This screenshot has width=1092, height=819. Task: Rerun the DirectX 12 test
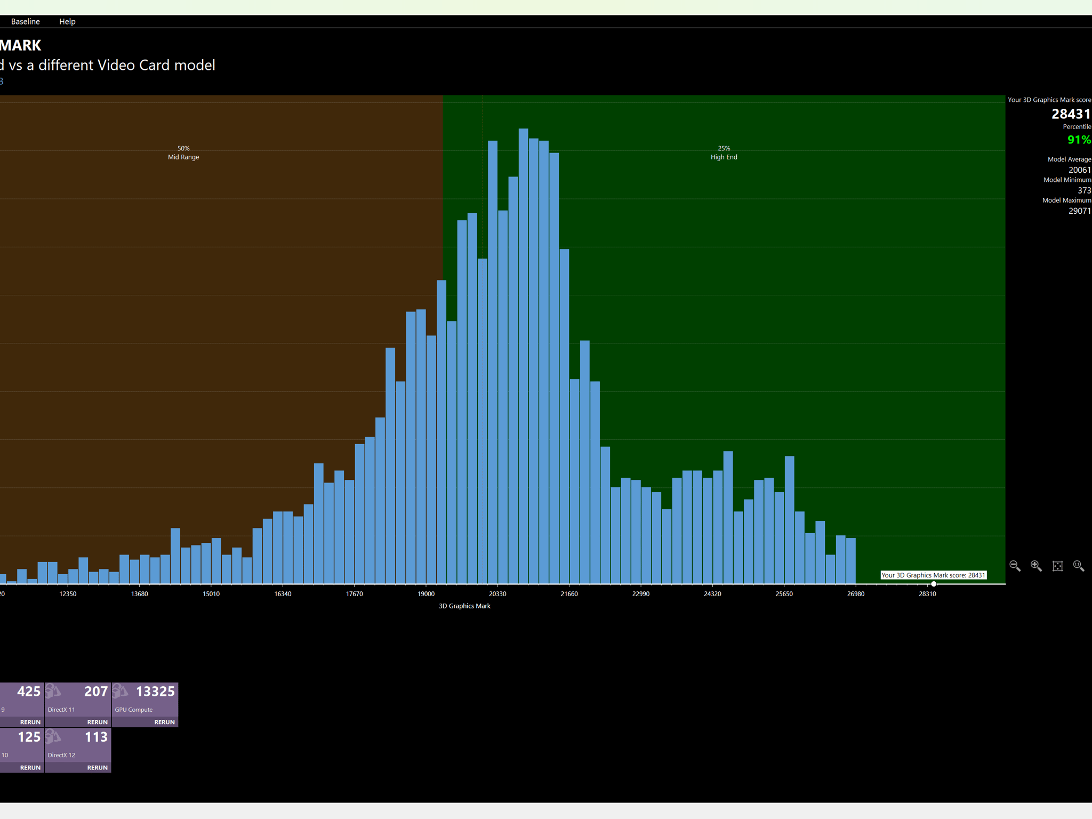(x=98, y=768)
